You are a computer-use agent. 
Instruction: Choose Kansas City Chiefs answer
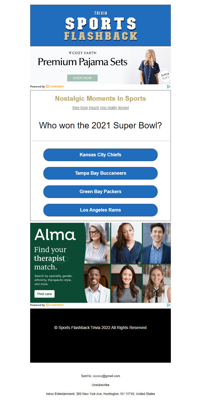click(100, 155)
